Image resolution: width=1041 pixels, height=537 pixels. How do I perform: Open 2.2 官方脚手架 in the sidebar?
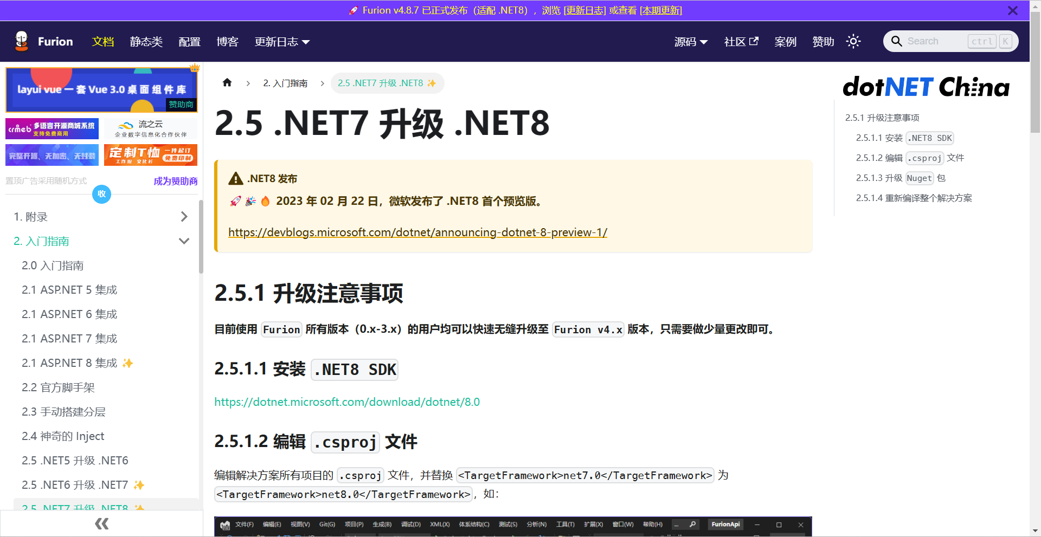pos(58,387)
